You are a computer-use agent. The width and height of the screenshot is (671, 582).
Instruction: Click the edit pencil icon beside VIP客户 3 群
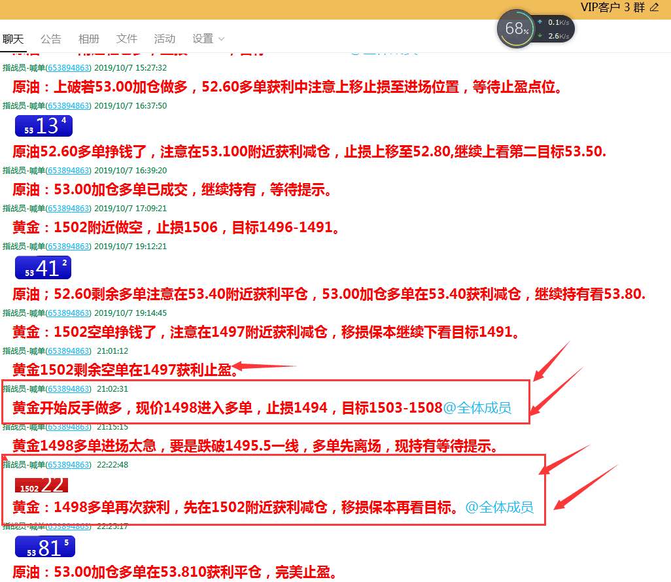654,7
